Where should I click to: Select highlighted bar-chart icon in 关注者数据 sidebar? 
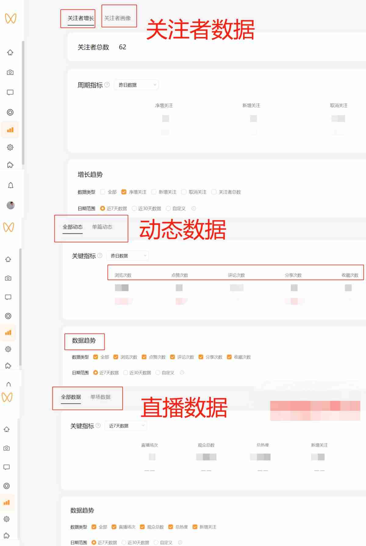(x=10, y=130)
